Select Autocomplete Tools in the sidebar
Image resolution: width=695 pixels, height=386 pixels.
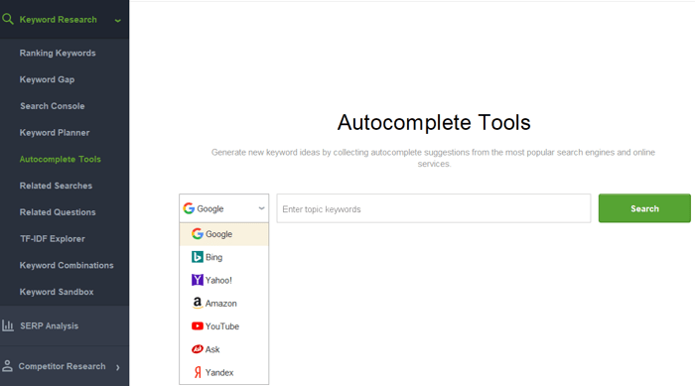point(61,159)
